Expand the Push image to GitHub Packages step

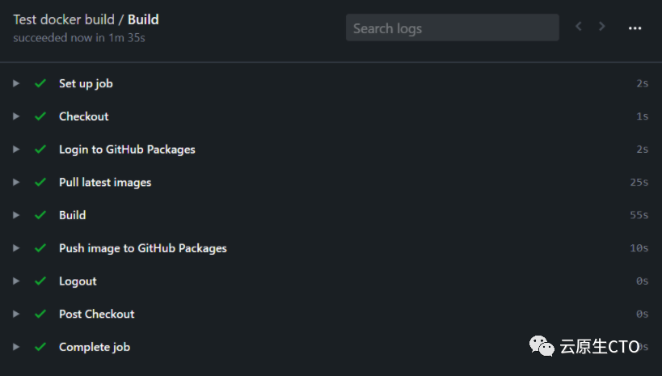15,248
